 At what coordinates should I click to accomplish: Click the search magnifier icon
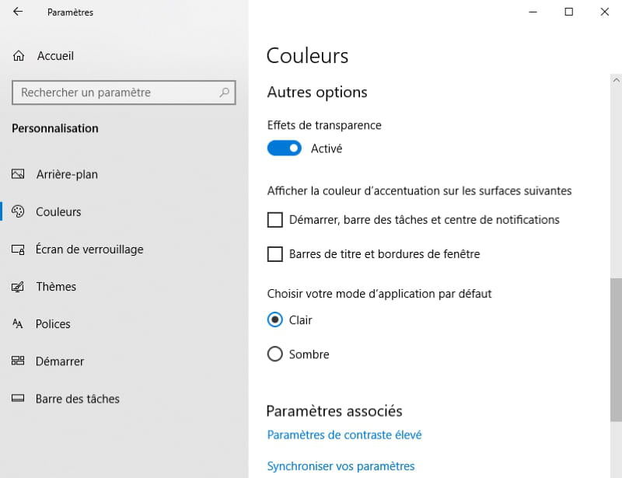[225, 92]
